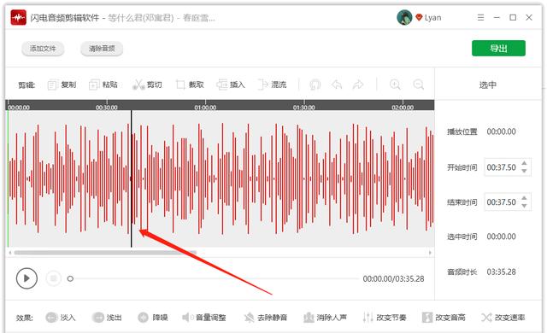Undo the last edit action
547x333 pixels.
[337, 85]
